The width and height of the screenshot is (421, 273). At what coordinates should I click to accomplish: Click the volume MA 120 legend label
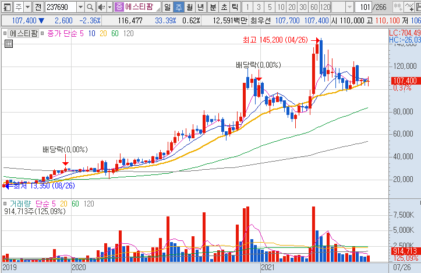tap(89, 204)
